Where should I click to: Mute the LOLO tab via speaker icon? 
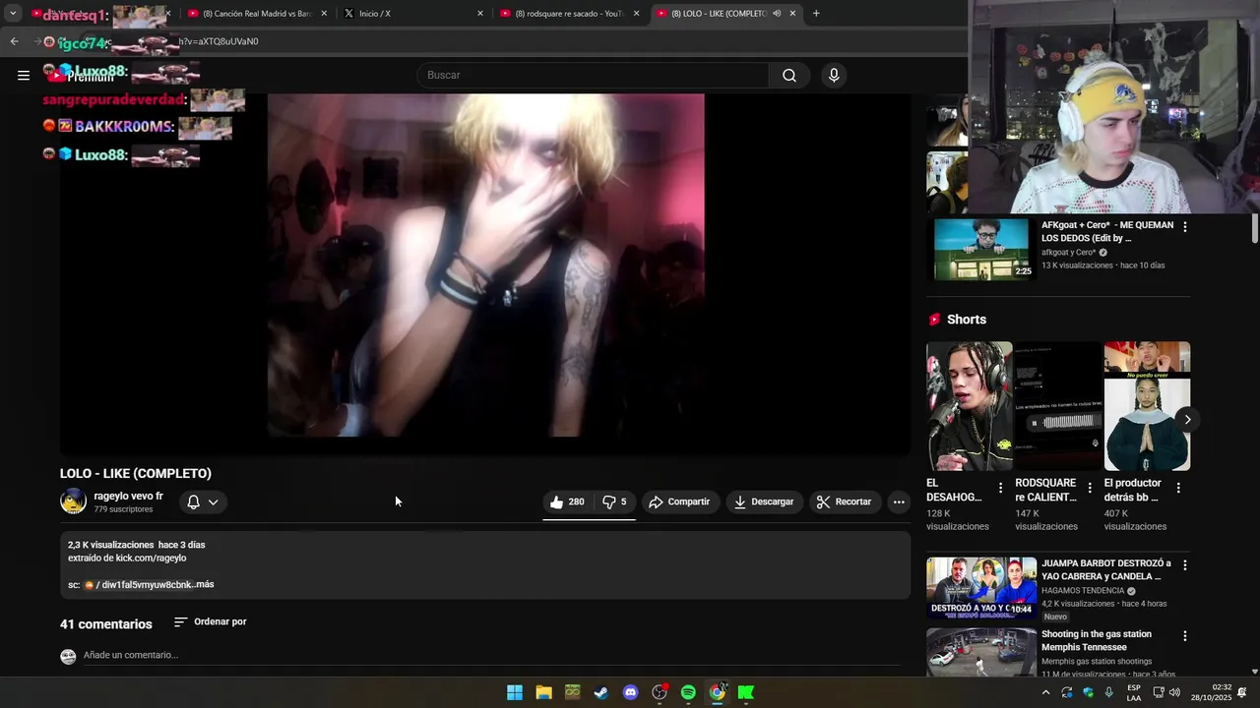777,14
